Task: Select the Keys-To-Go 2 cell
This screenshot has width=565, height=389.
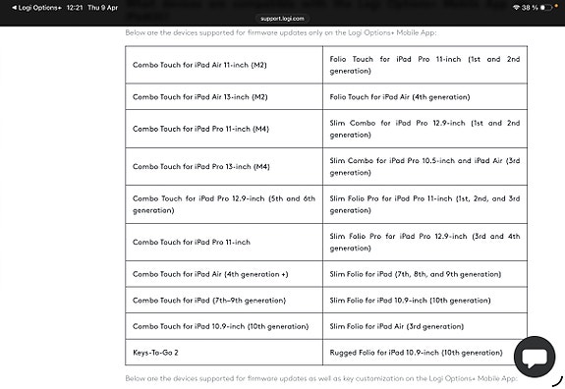Action: click(x=224, y=353)
